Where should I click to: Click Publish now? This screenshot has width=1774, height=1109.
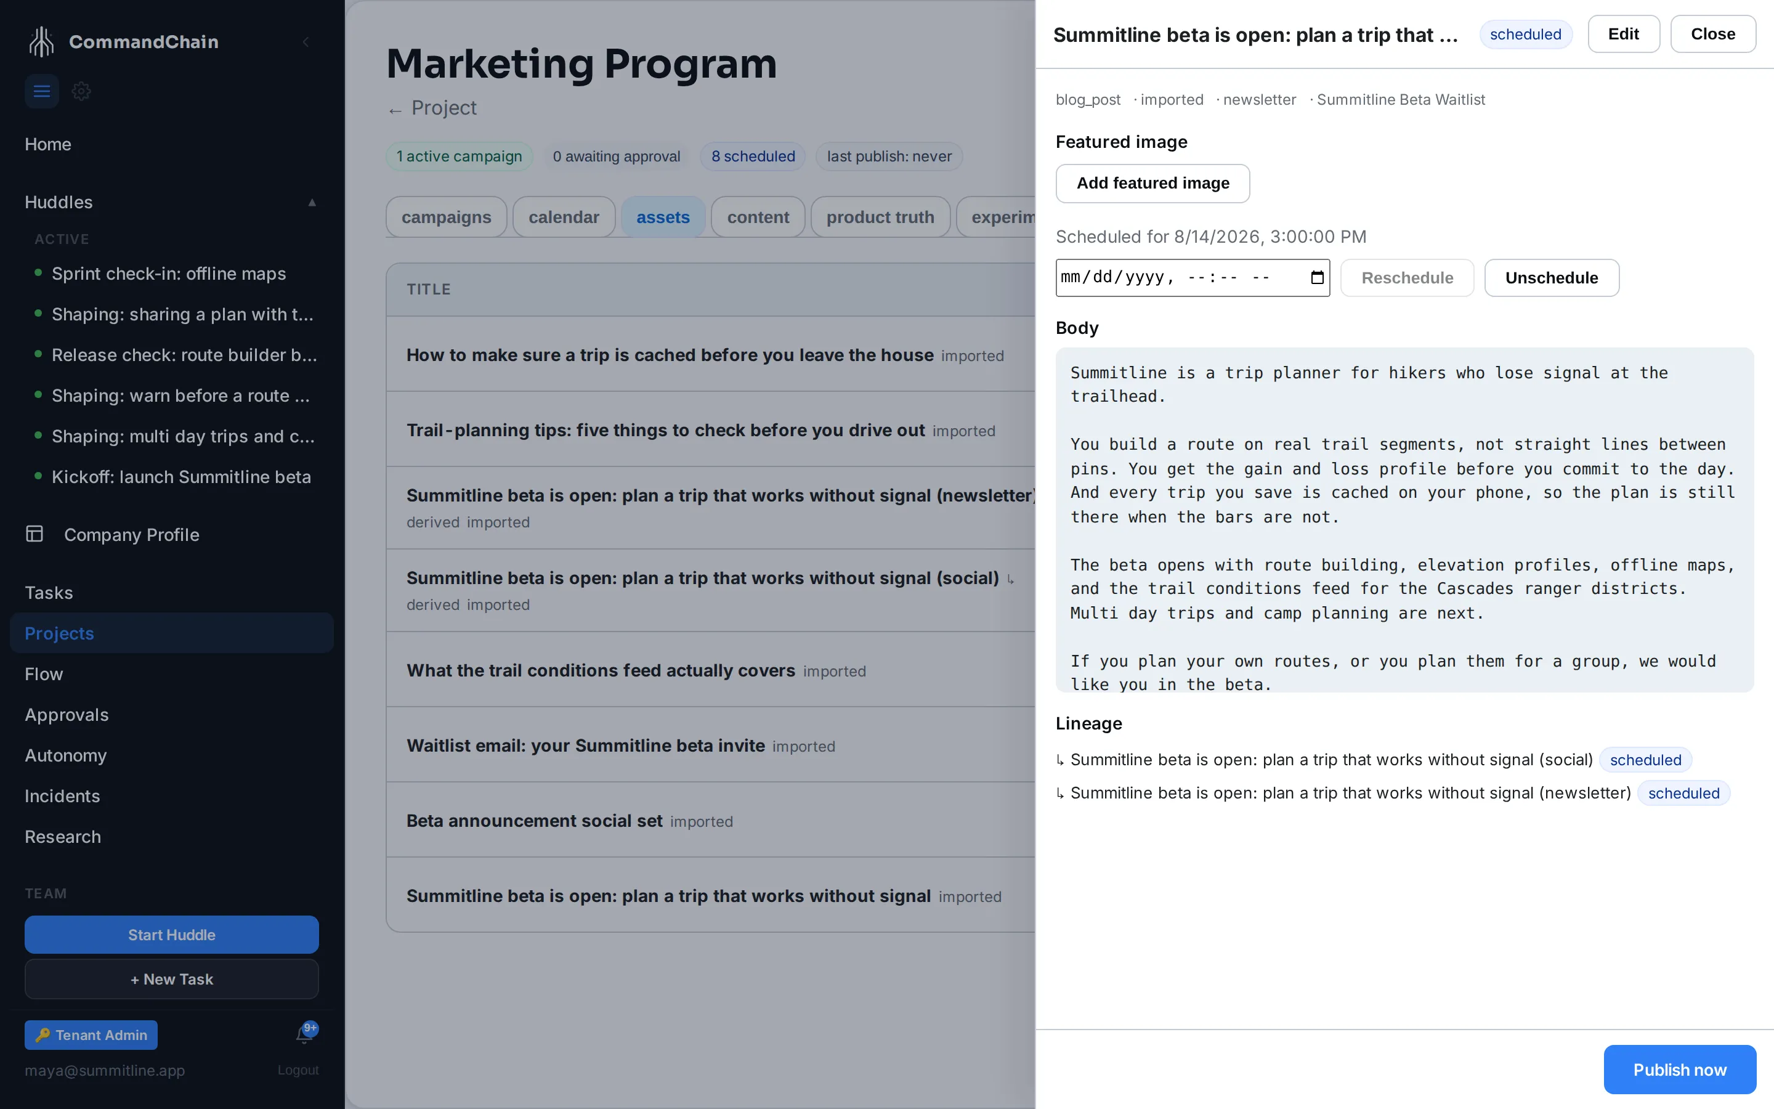[x=1679, y=1070]
